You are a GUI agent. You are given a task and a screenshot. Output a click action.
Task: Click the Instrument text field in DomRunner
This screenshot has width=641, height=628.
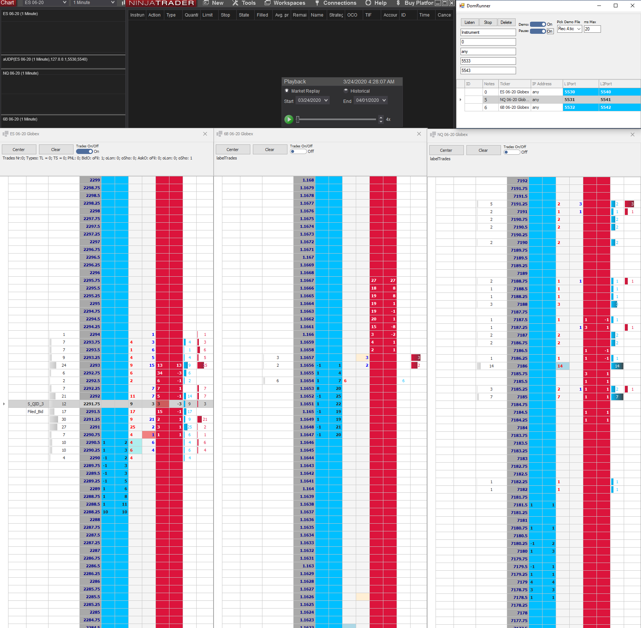(488, 32)
